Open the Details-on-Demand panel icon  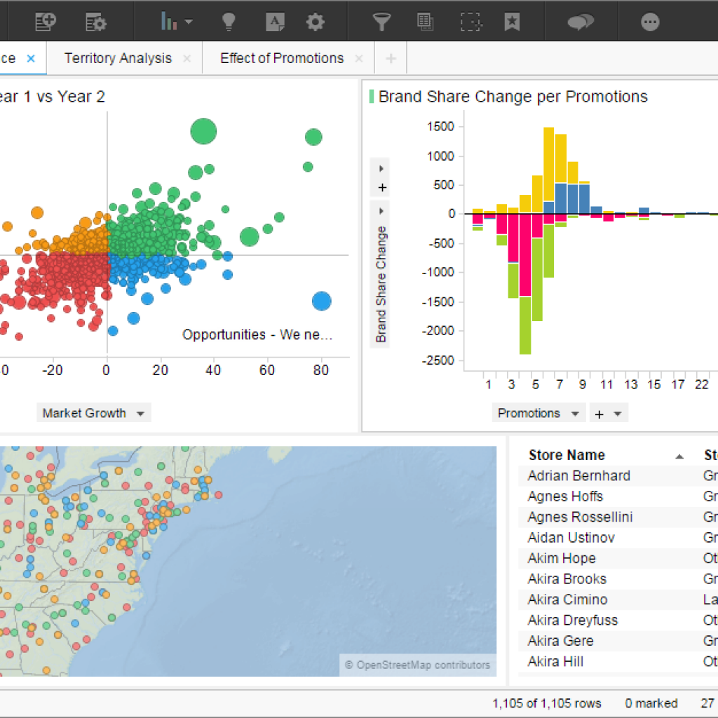pyautogui.click(x=425, y=21)
